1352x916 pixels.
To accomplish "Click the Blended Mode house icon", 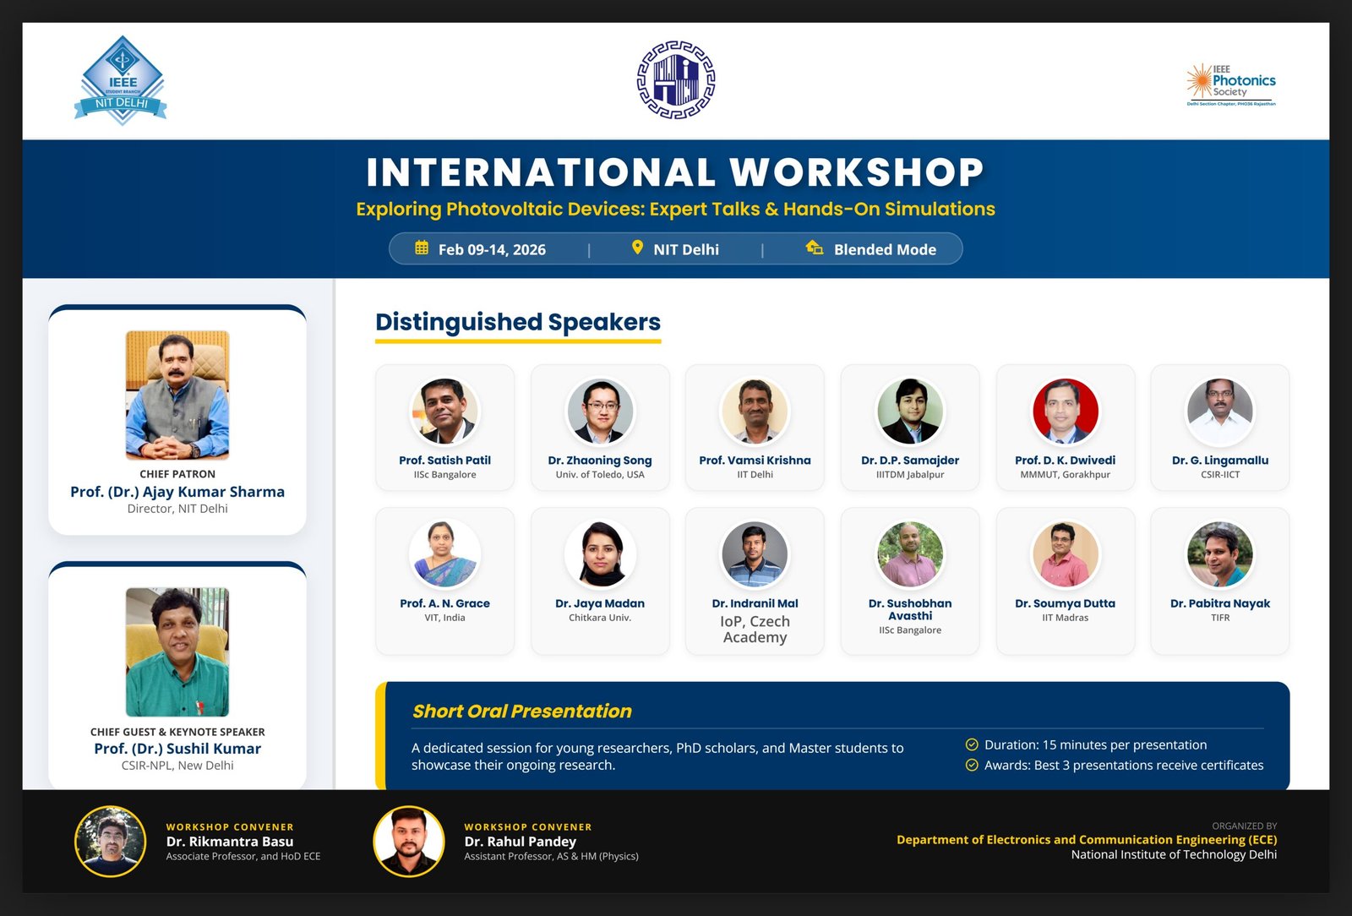I will (x=815, y=248).
